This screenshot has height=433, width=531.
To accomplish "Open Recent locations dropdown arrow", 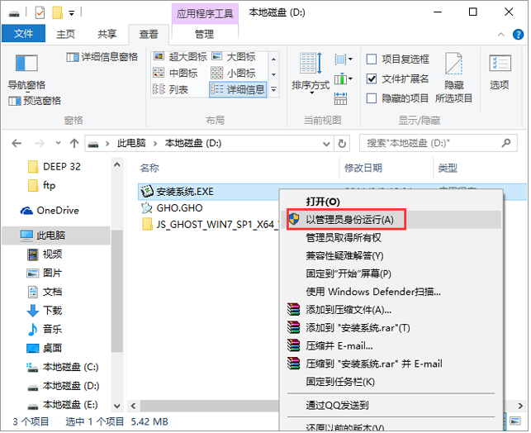I will click(x=59, y=143).
